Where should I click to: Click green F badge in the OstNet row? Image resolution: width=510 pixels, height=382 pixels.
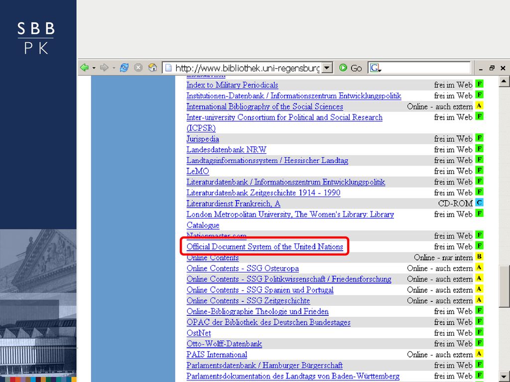479,332
